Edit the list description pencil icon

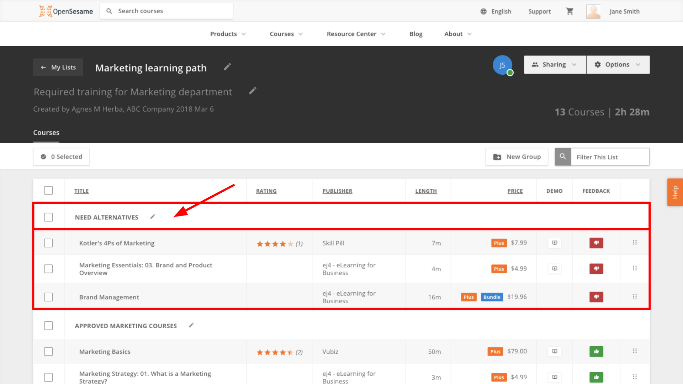[x=253, y=91]
